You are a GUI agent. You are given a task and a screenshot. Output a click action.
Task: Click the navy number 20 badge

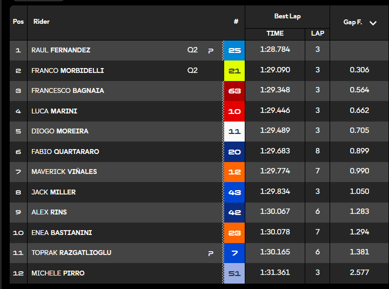[234, 152]
